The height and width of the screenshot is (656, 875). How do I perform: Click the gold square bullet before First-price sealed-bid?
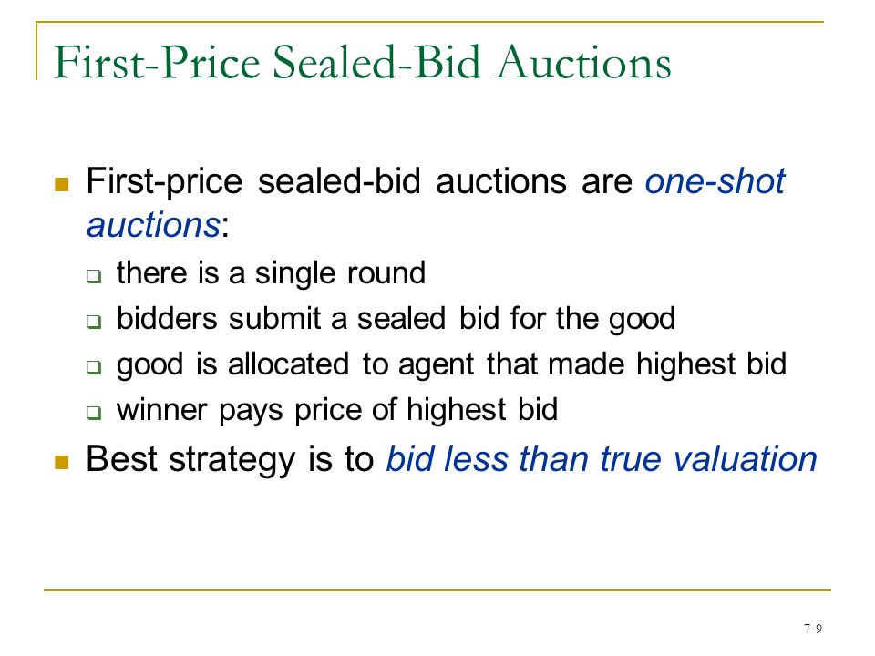tap(62, 184)
